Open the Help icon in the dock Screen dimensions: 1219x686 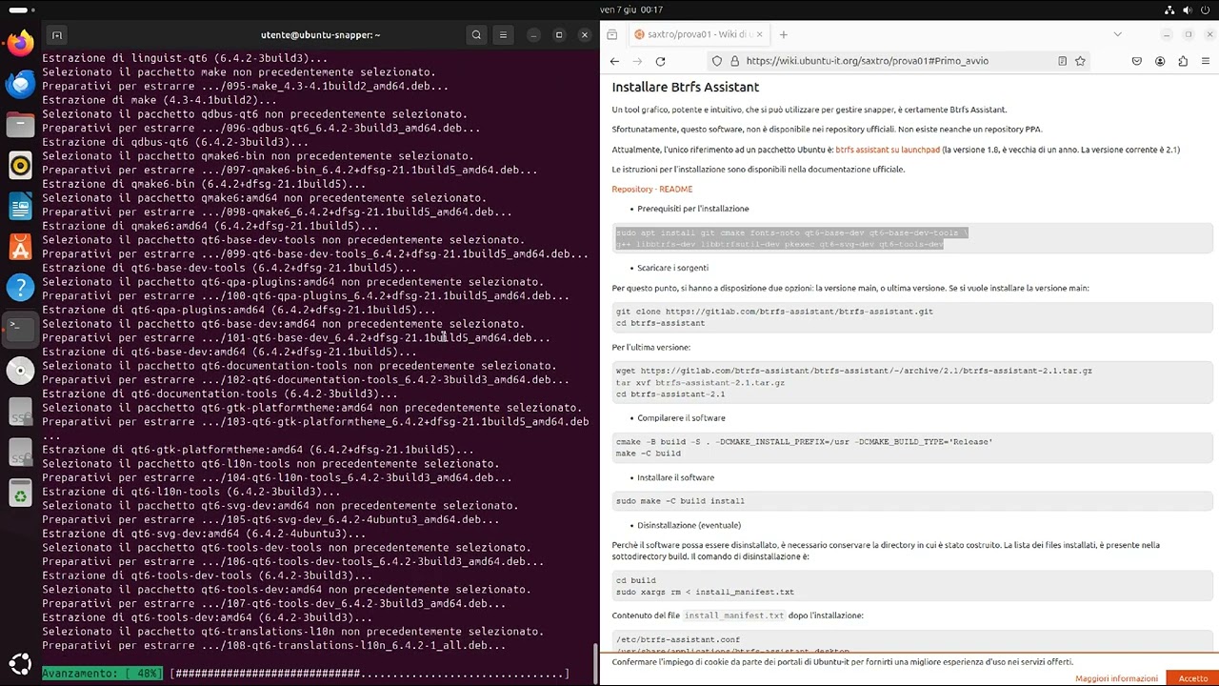(20, 288)
